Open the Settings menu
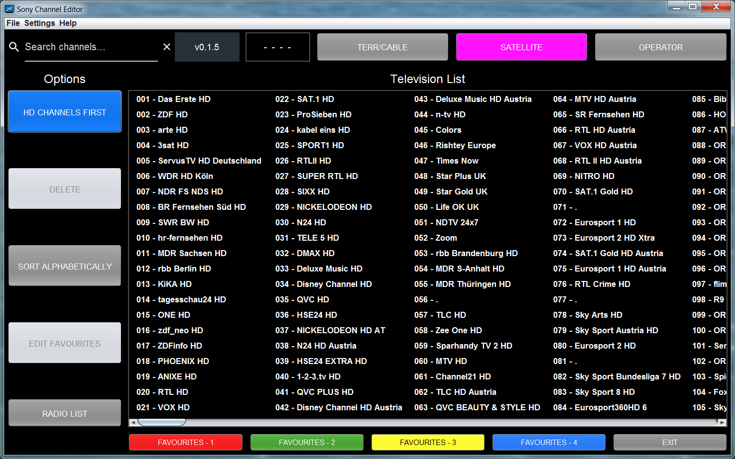The image size is (735, 459). 40,23
